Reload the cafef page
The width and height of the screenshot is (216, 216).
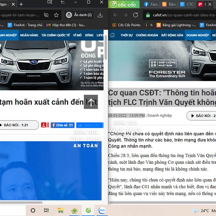136,15
